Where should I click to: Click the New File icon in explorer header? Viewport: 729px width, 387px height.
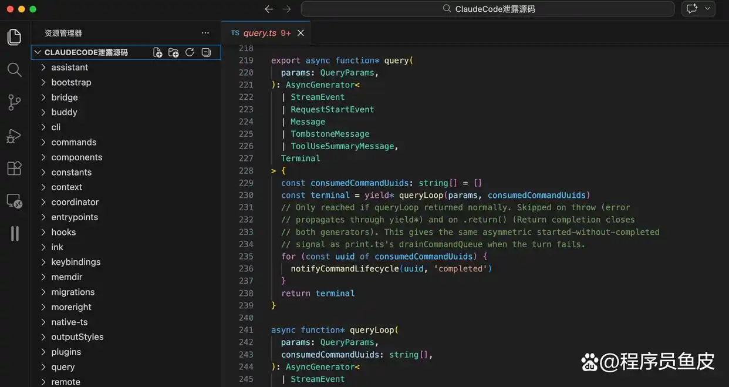click(157, 52)
